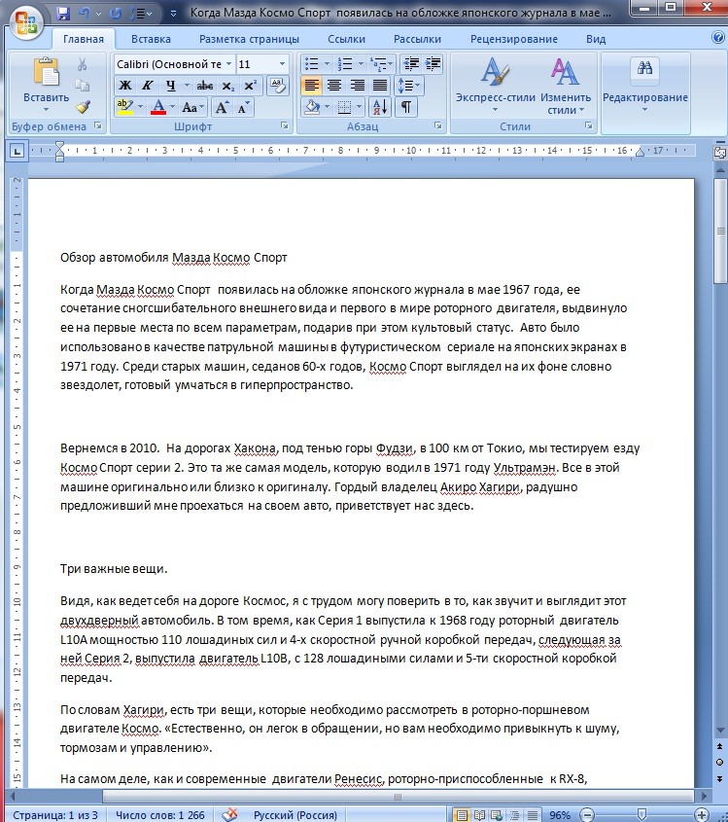Apply highlight color with marker icon

tap(124, 107)
